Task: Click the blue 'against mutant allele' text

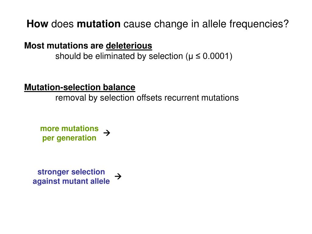Action: 71,181
